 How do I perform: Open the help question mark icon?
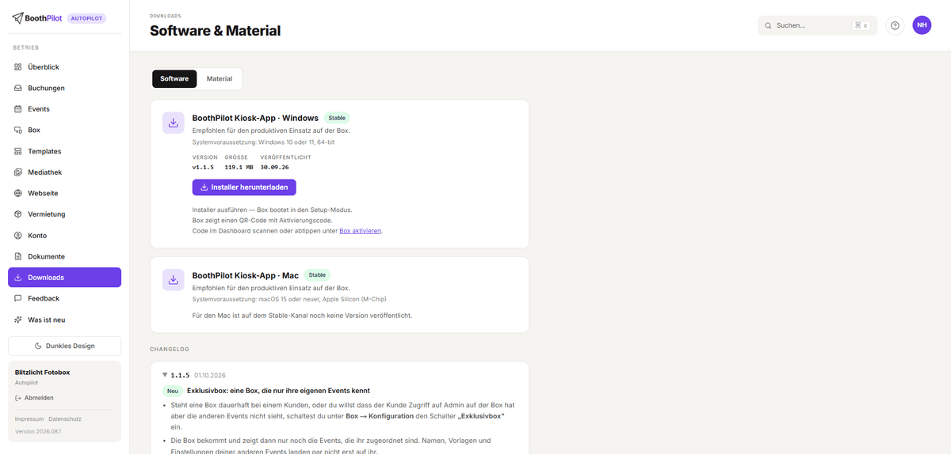895,25
